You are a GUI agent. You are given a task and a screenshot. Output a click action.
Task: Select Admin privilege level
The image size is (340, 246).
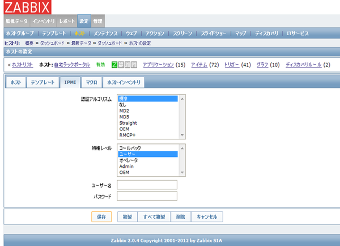(148, 167)
